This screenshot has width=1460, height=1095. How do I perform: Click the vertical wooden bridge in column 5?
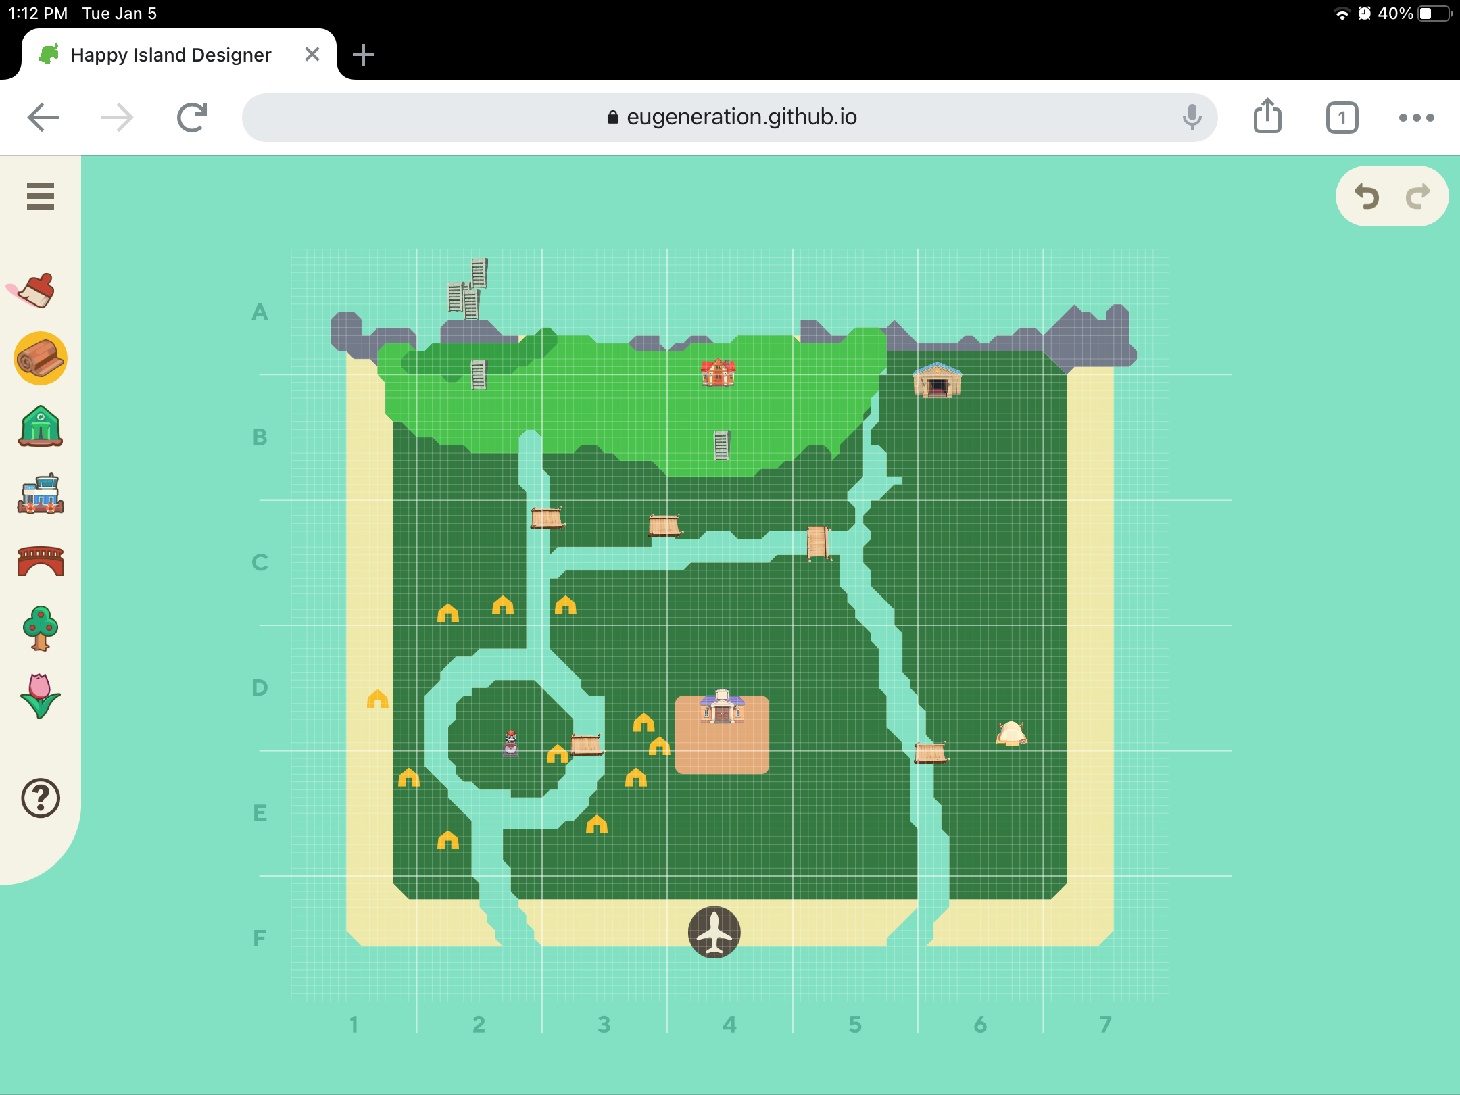click(x=818, y=543)
